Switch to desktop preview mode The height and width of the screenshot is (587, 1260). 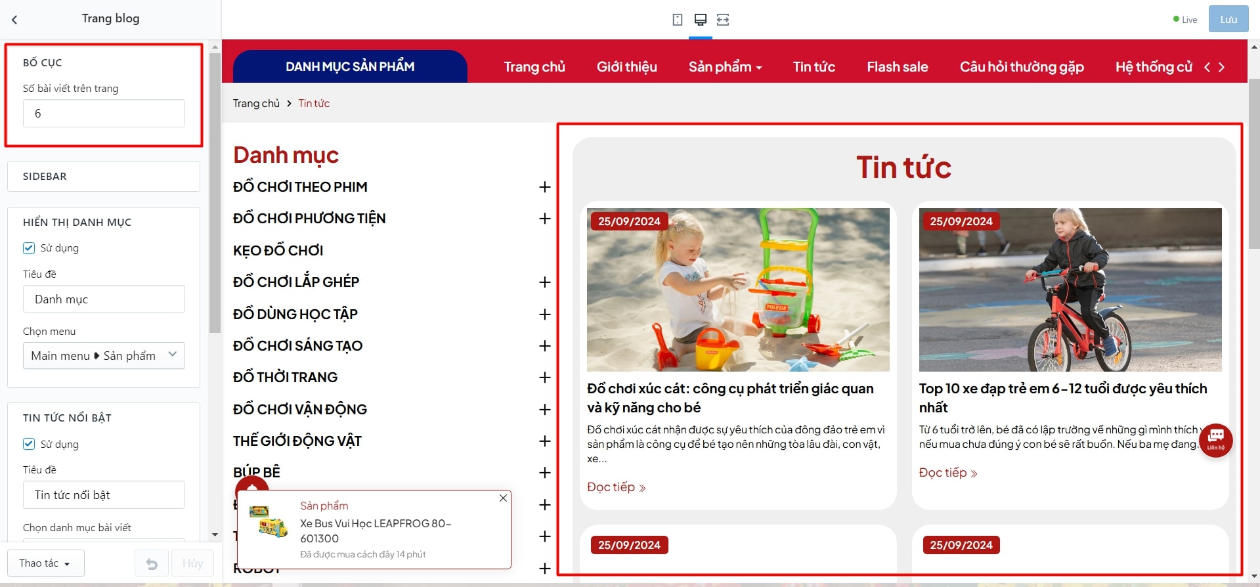(701, 20)
